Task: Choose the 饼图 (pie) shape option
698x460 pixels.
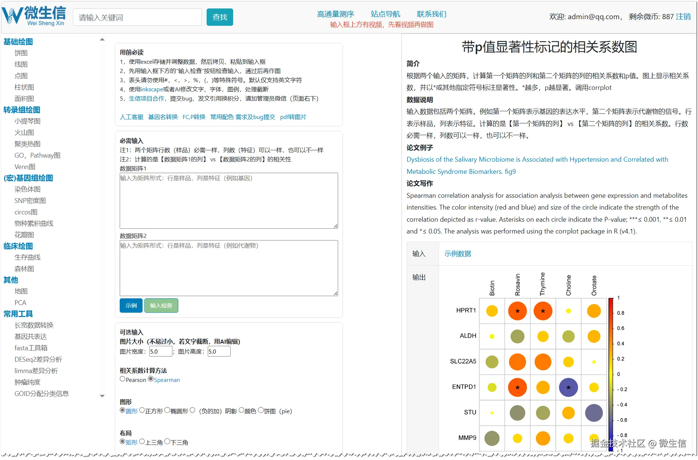Action: pos(261,410)
